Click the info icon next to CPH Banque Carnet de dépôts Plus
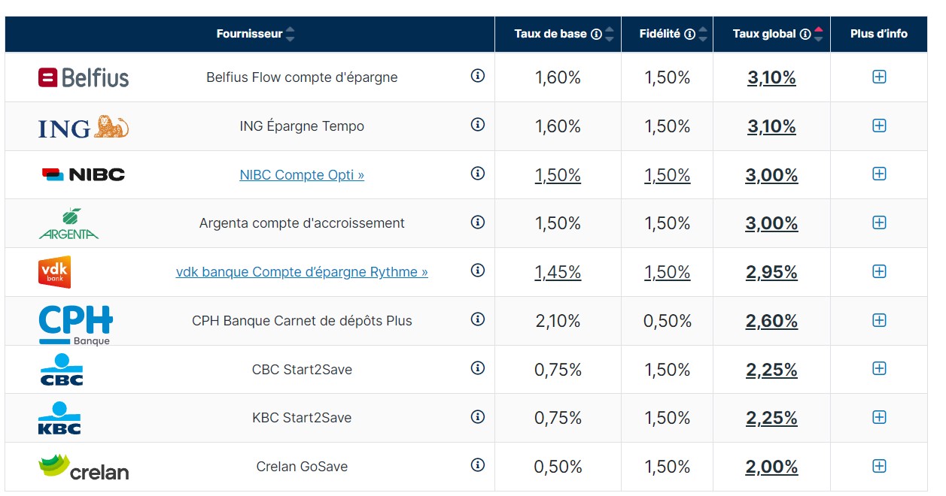This screenshot has width=946, height=496. 477,319
